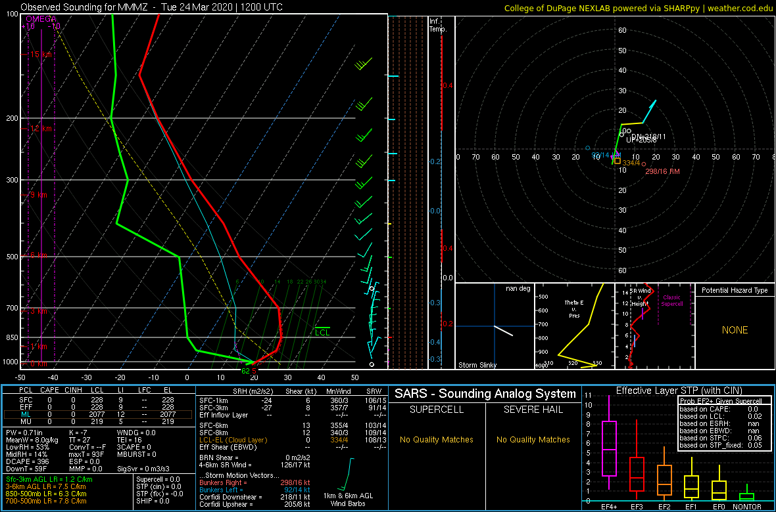Click the blue 'Bunkers Left = 92/14 kt' line
The height and width of the screenshot is (512, 776).
(255, 489)
